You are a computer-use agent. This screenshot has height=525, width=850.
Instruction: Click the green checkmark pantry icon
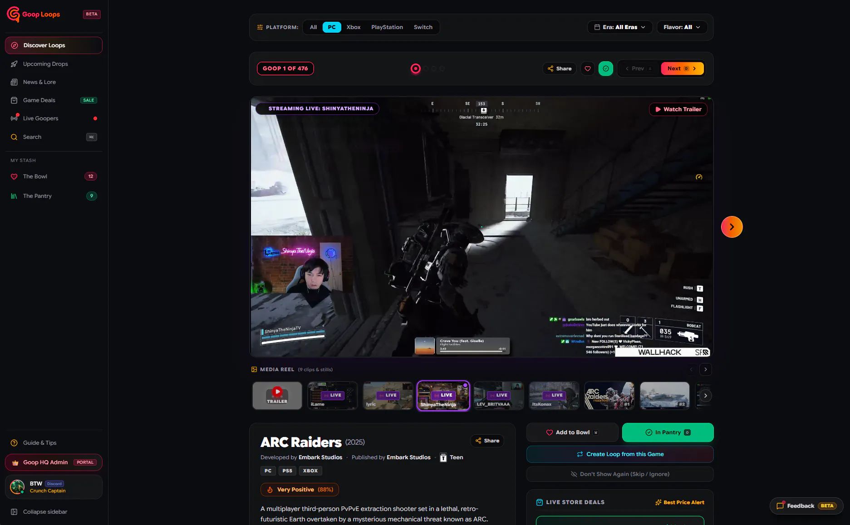point(606,69)
